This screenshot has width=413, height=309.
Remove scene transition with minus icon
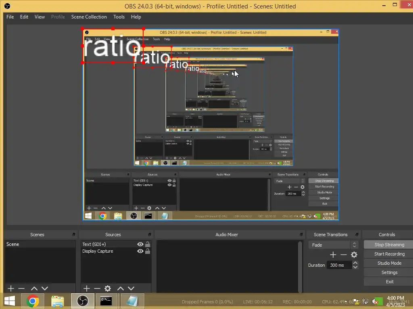pos(344,255)
